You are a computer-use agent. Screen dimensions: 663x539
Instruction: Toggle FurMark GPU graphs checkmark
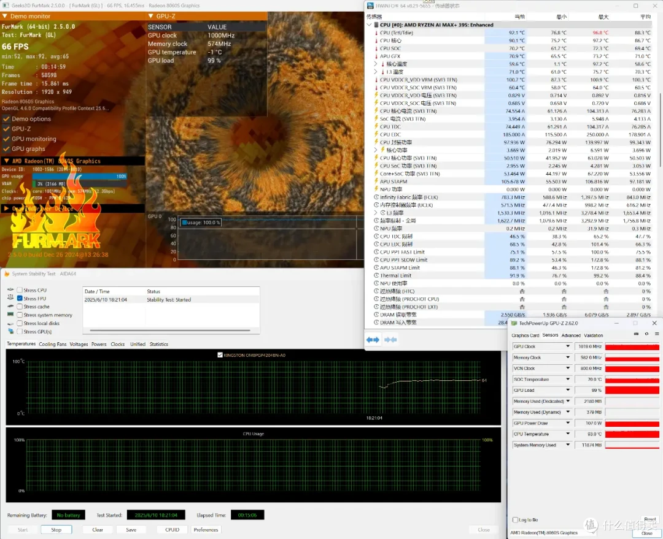point(6,148)
